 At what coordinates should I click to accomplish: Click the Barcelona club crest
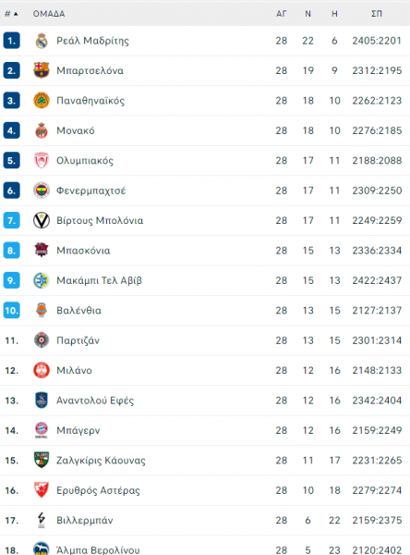click(42, 70)
